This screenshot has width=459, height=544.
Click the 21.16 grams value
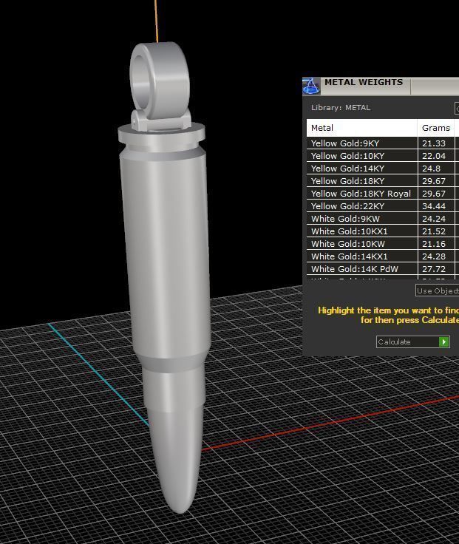point(434,244)
